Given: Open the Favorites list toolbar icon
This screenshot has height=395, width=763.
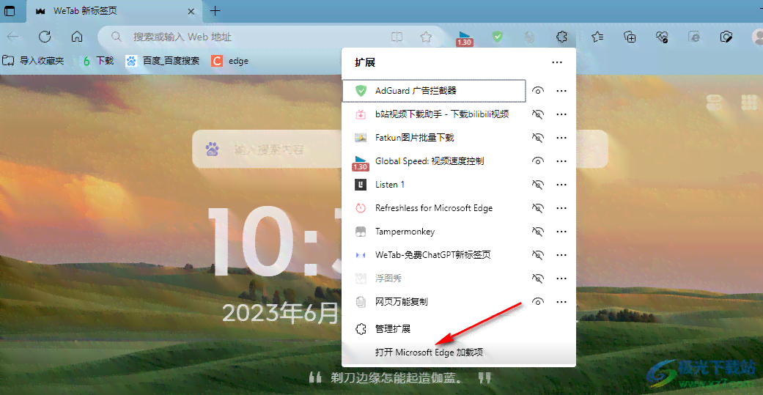Looking at the screenshot, I should (597, 37).
